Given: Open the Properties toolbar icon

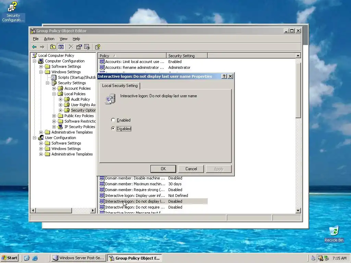Looking at the screenshot, I should pos(79,47).
